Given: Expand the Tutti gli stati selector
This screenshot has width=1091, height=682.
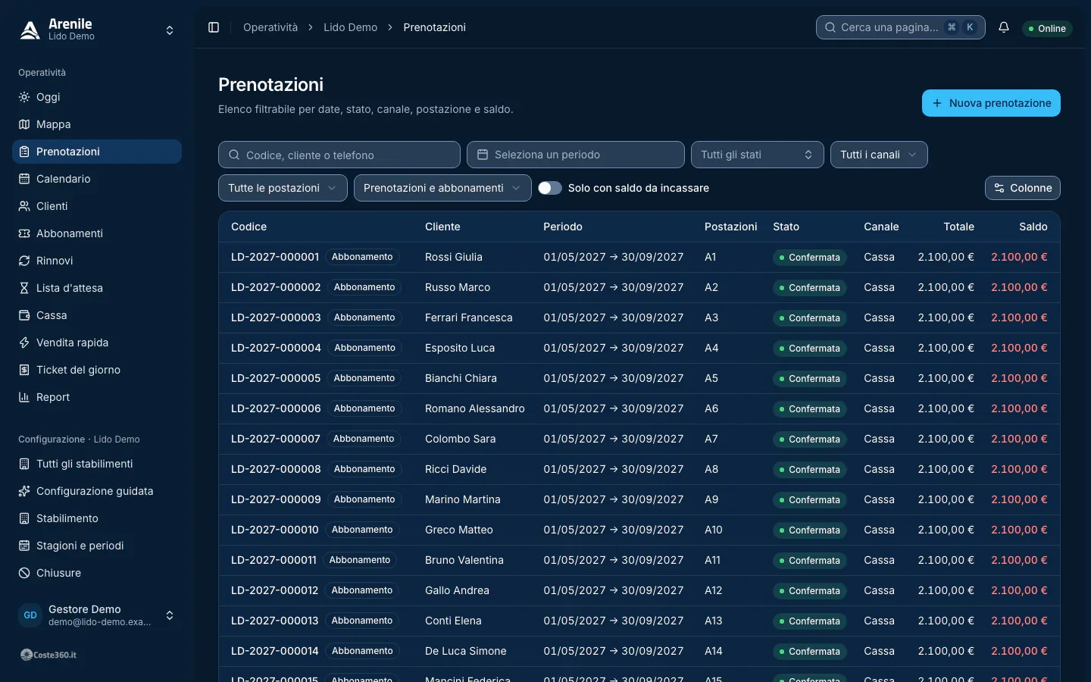Looking at the screenshot, I should click(x=757, y=155).
